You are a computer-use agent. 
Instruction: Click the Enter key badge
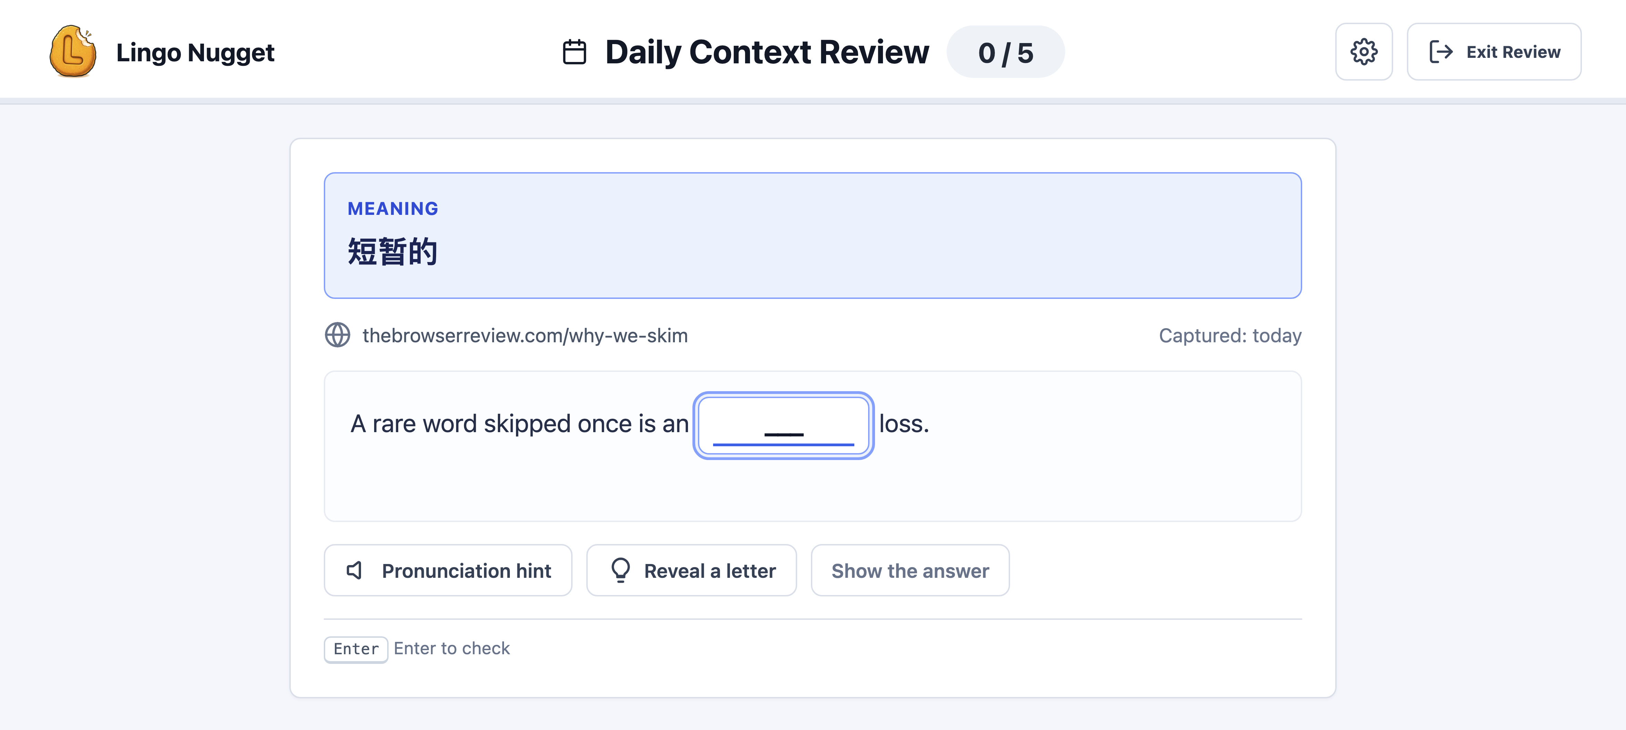[x=356, y=649]
